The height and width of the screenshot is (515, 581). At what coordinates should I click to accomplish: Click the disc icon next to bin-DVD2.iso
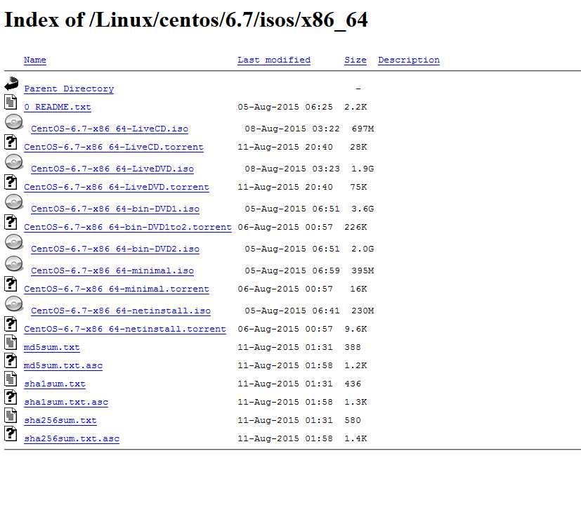[x=14, y=242]
